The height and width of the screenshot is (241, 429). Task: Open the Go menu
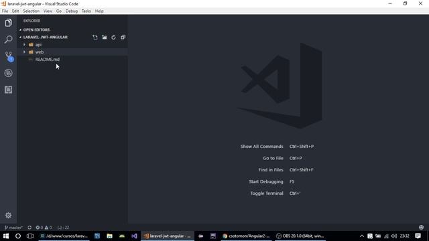point(59,11)
